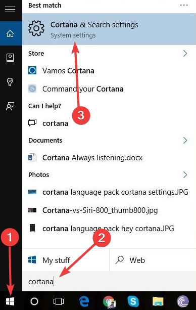Screen dimensions: 196x310
Task: Expand the Documents results chevron
Action: click(185, 141)
